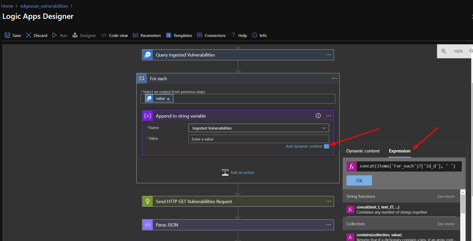
Task: Click the Parse JSON title
Action: click(x=167, y=225)
